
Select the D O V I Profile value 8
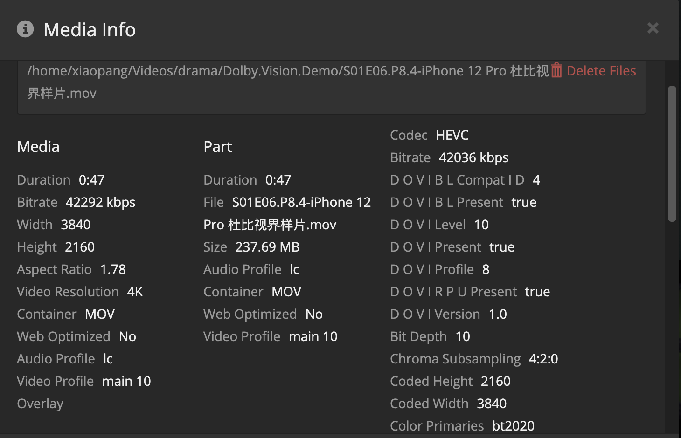click(486, 269)
